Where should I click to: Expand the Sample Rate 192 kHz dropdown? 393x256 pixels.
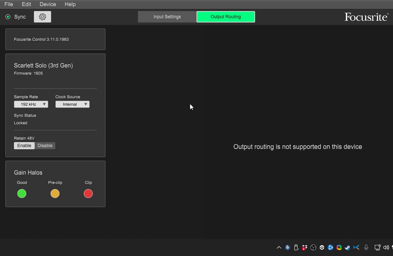(31, 104)
